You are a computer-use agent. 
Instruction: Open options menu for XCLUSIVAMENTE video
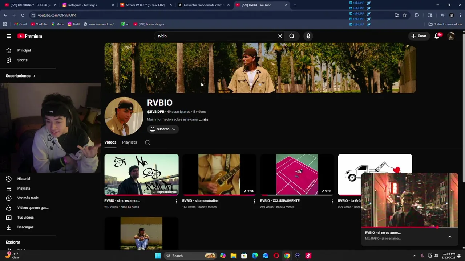(x=332, y=201)
